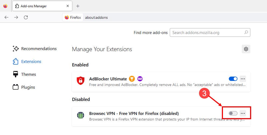Click the Browsec VPN globe icon
The image size is (267, 135).
[x=81, y=115]
